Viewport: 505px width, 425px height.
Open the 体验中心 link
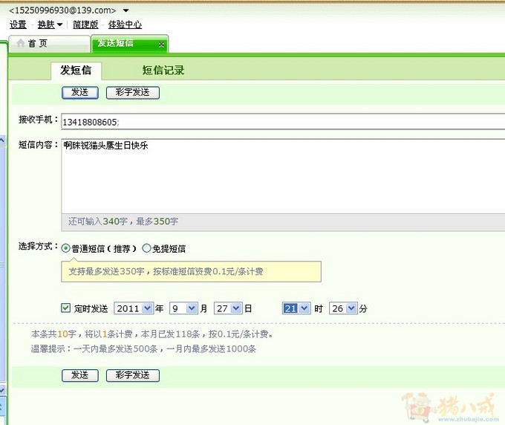click(125, 25)
